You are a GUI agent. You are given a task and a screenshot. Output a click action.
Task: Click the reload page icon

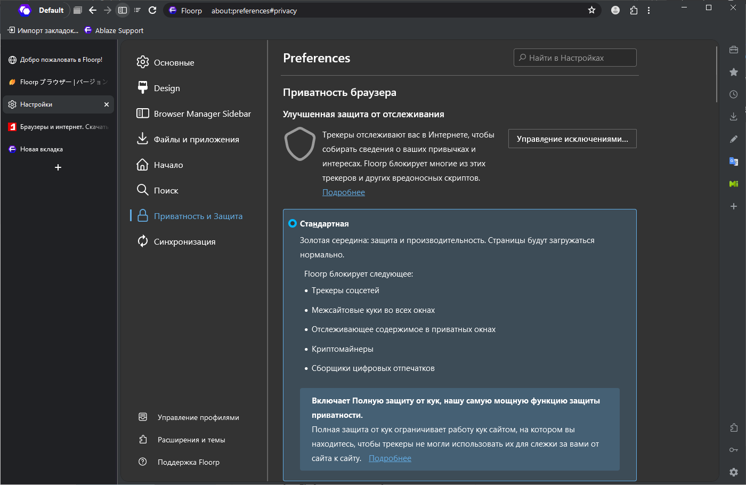point(152,10)
